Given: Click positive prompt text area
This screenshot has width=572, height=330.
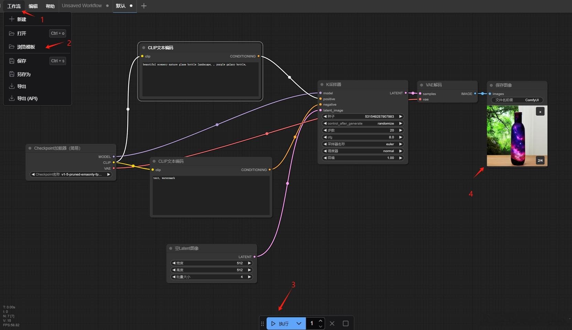Looking at the screenshot, I should point(200,79).
